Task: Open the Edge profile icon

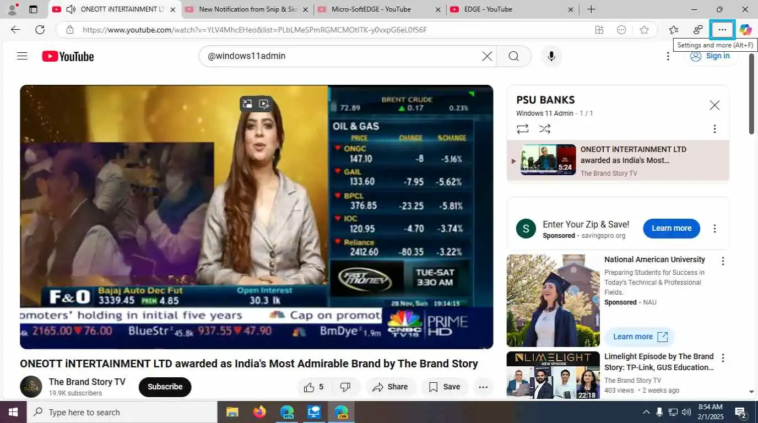Action: (x=12, y=9)
